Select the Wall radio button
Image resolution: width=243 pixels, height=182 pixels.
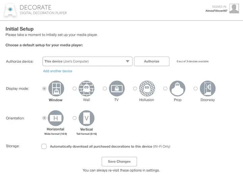tap(75, 89)
